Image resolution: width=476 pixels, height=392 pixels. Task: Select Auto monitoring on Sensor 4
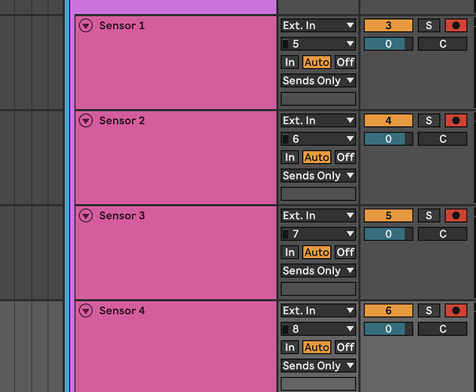(x=317, y=347)
